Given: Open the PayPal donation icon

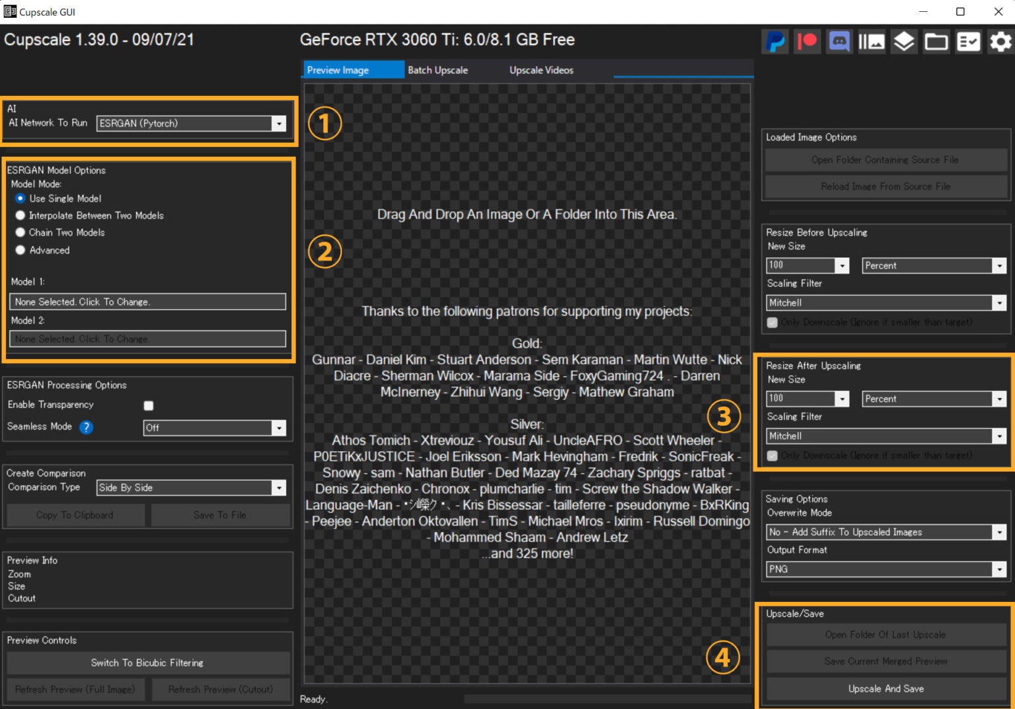Looking at the screenshot, I should pyautogui.click(x=774, y=42).
